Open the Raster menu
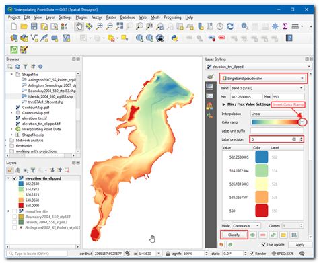The image size is (319, 263). click(x=111, y=17)
